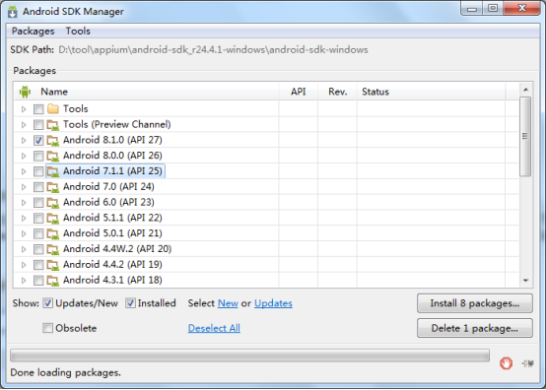Toggle the Installed filter checkbox
Image resolution: width=546 pixels, height=390 pixels.
[130, 303]
